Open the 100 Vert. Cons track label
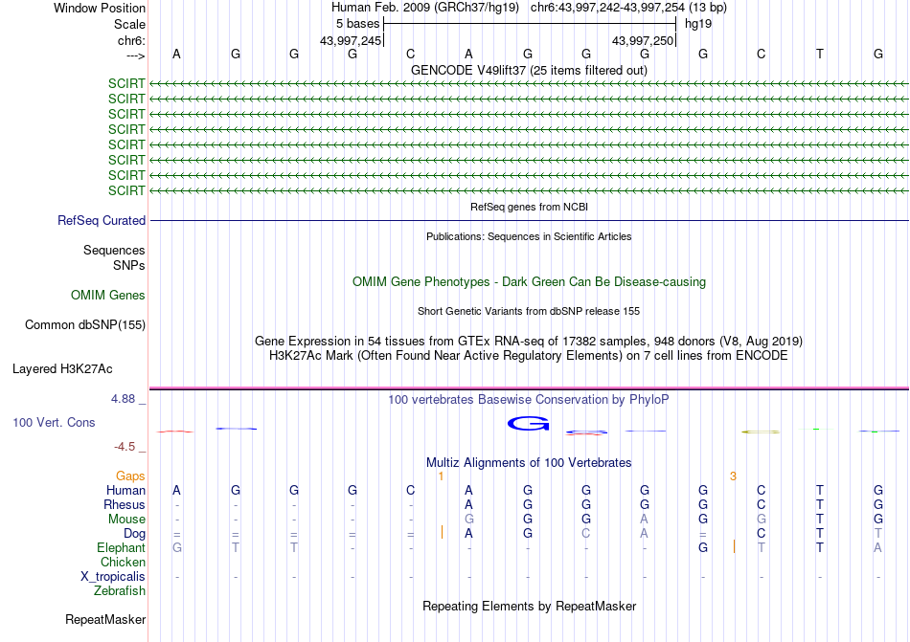 (x=54, y=422)
